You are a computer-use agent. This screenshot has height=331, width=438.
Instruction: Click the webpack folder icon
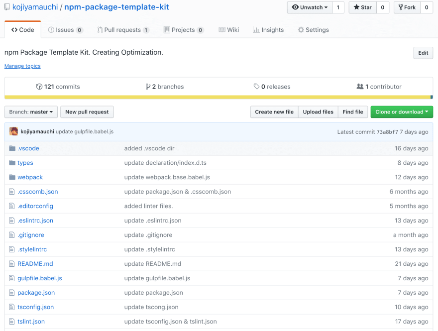(x=12, y=177)
